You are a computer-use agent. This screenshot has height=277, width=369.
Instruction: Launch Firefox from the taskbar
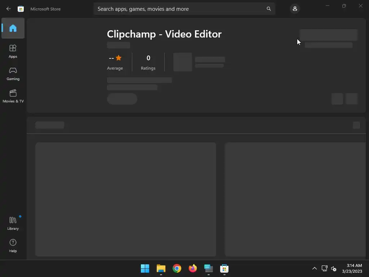point(193,268)
